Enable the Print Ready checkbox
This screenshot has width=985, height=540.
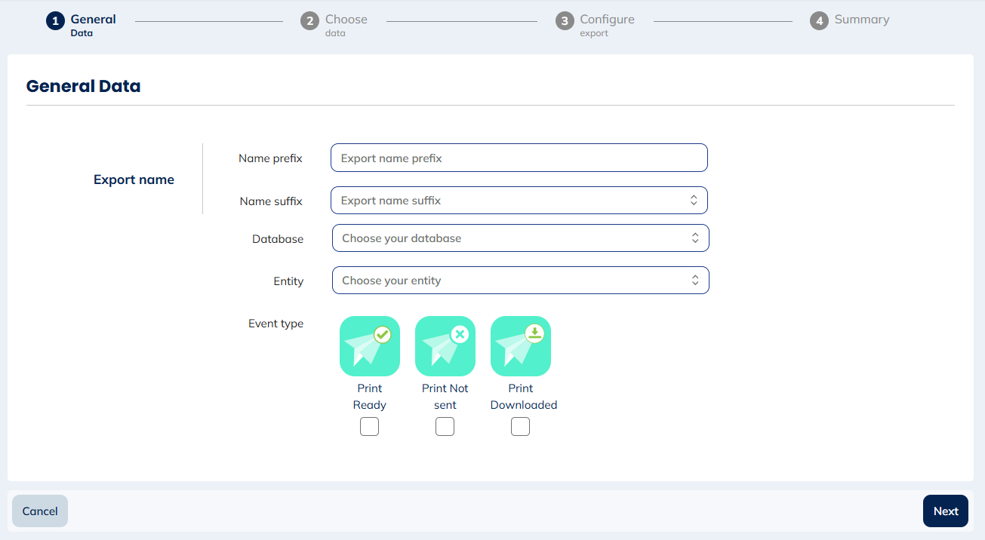pyautogui.click(x=369, y=426)
